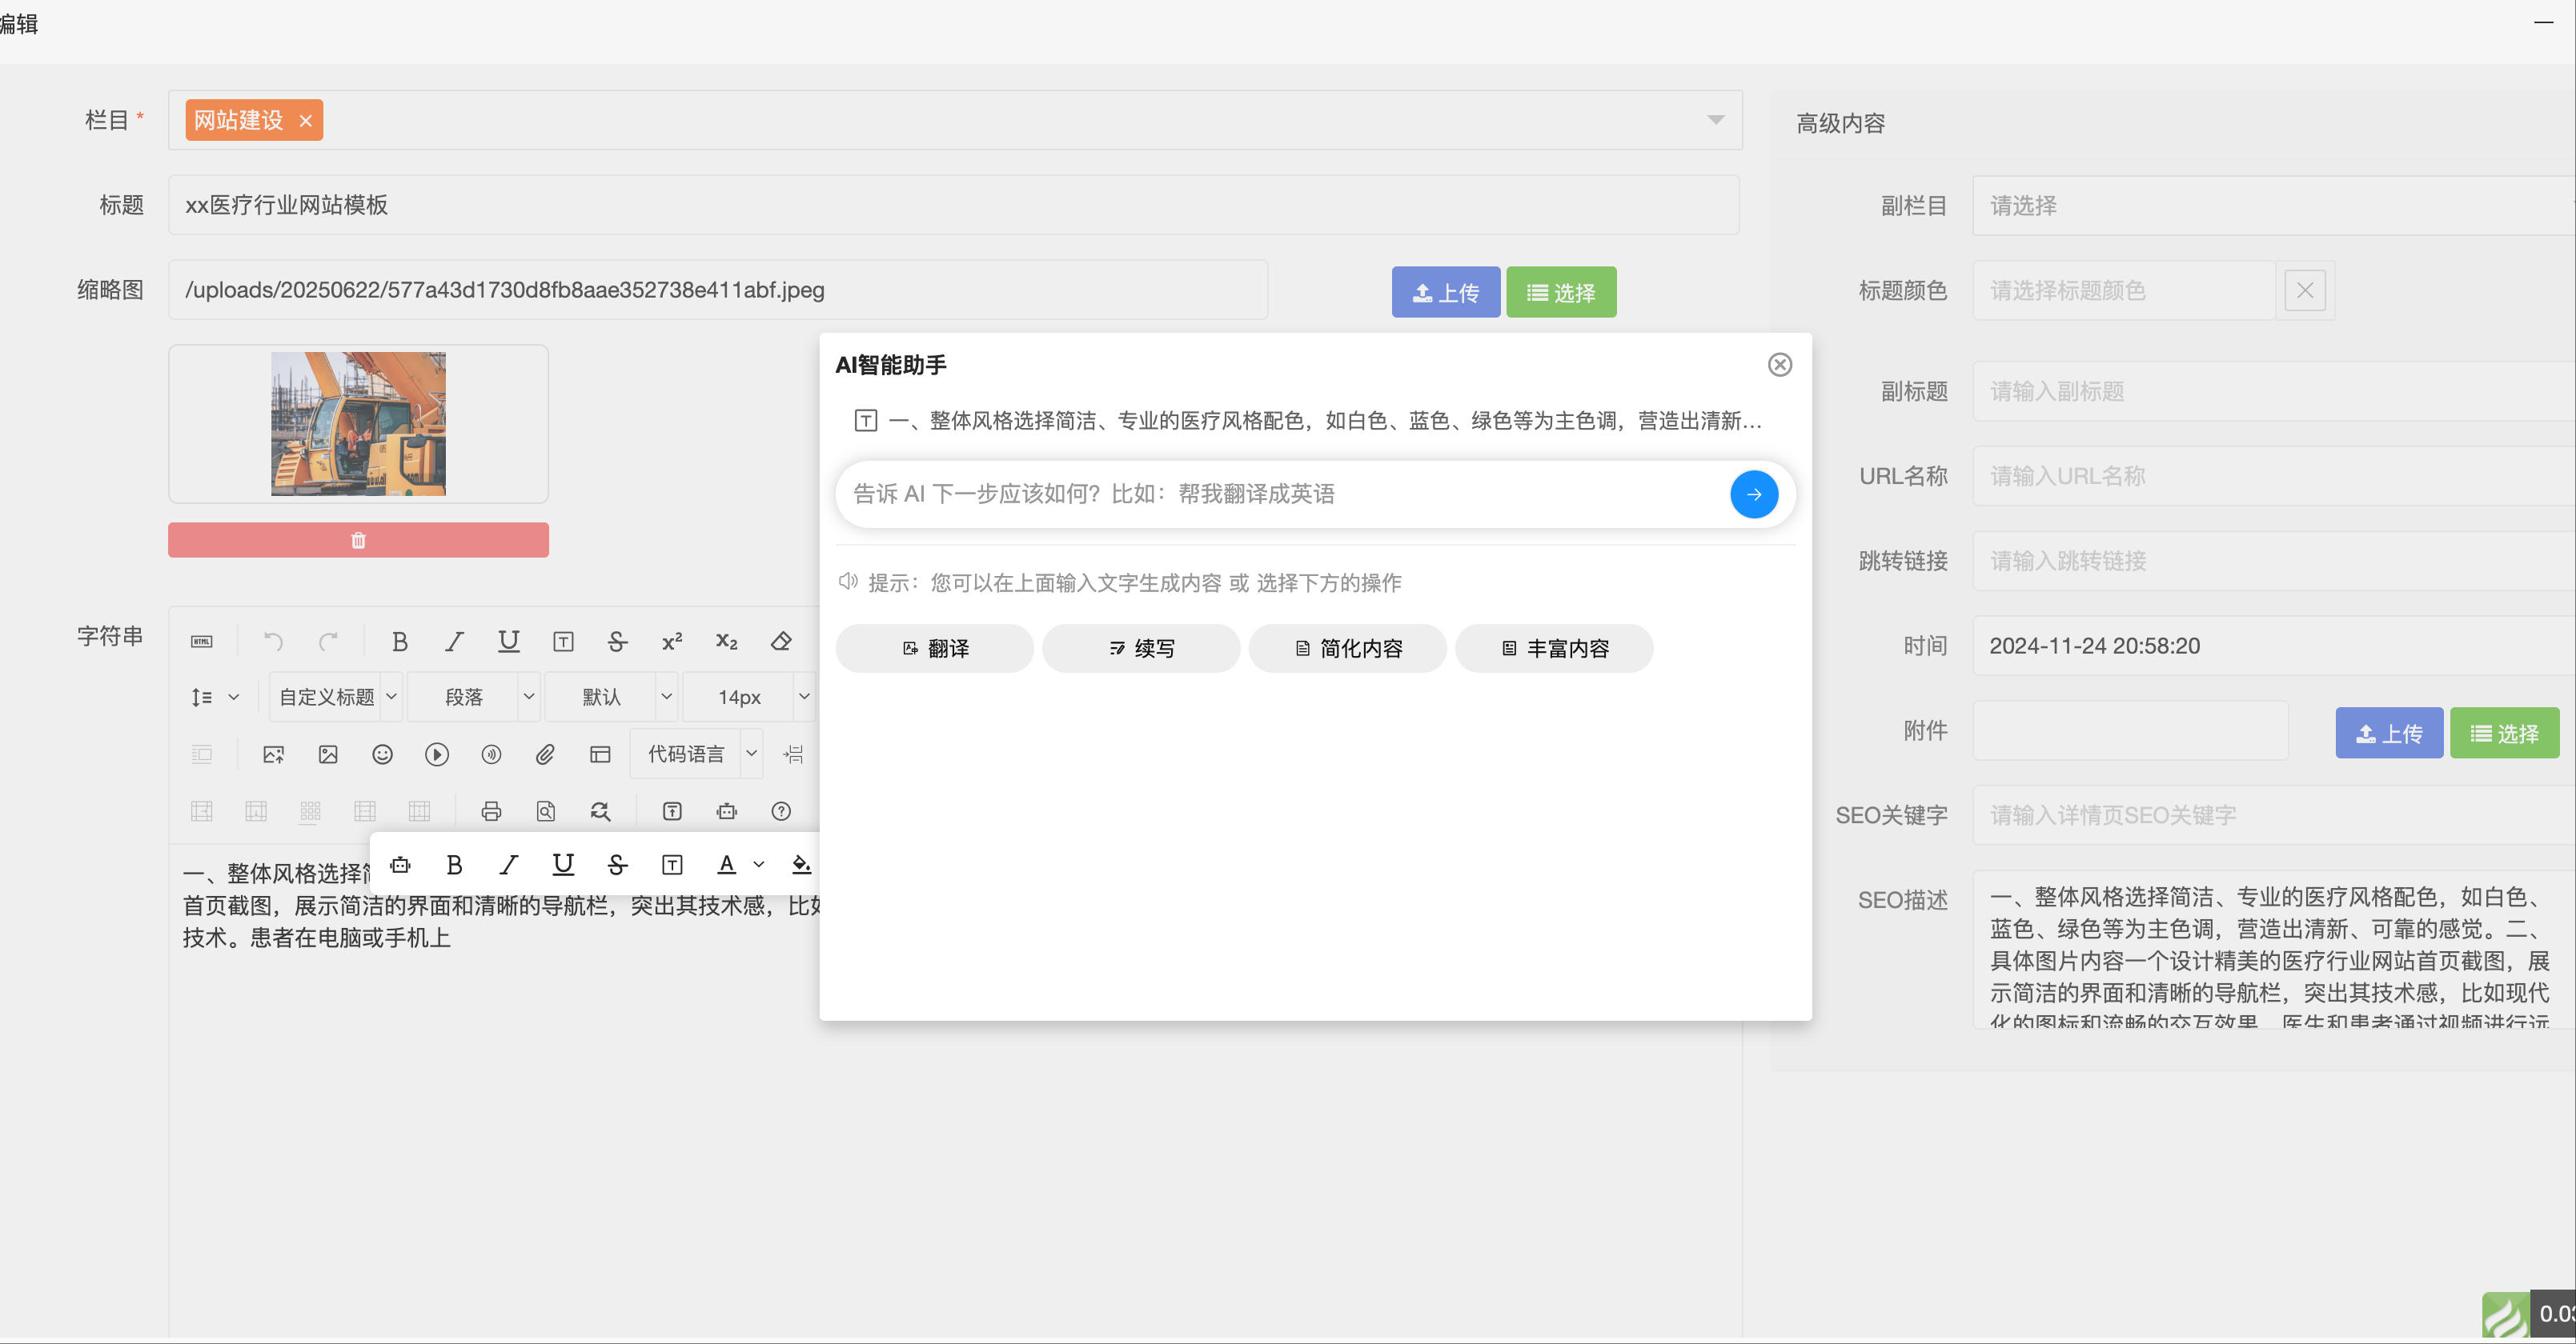This screenshot has width=2576, height=1344.
Task: Click the attachment paperclip icon
Action: click(x=546, y=754)
